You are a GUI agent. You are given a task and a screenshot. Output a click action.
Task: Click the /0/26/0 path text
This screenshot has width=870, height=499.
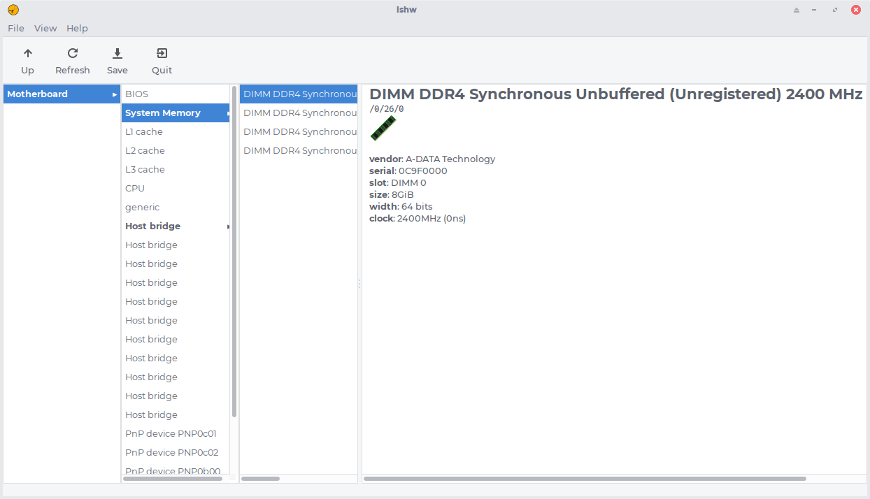[x=387, y=109]
